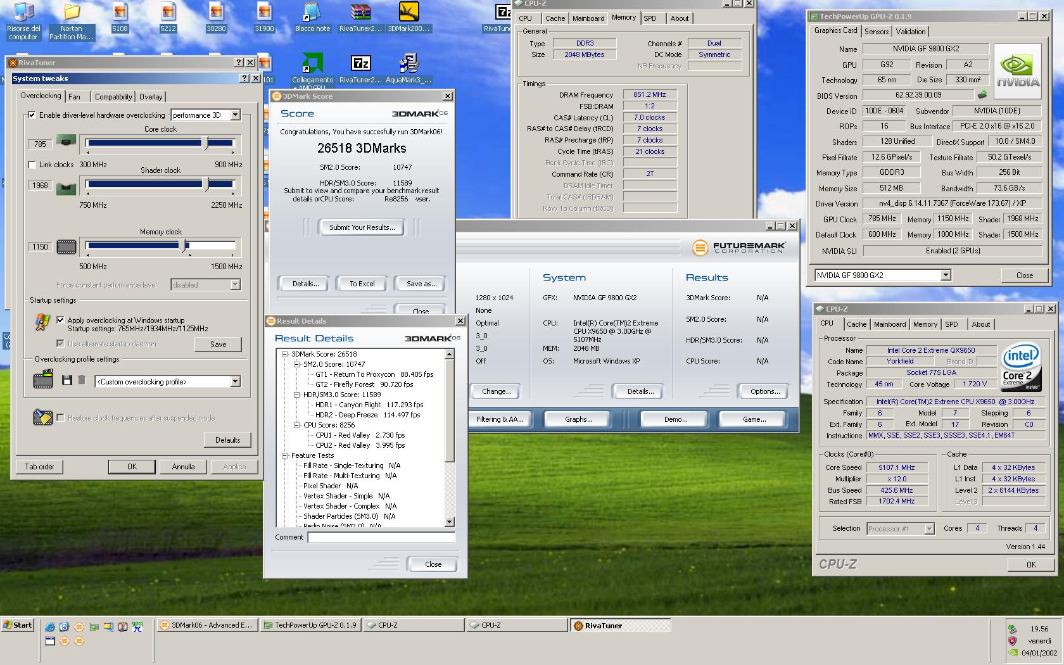This screenshot has width=1064, height=665.
Task: Click the Result Details scrollbar down arrow
Action: (x=450, y=522)
